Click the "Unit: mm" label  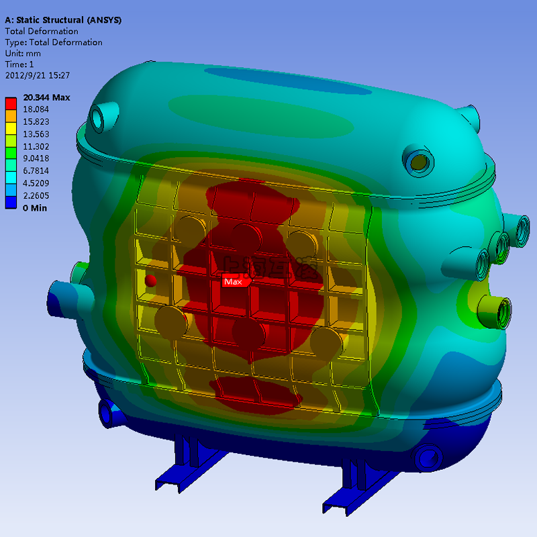(x=23, y=53)
